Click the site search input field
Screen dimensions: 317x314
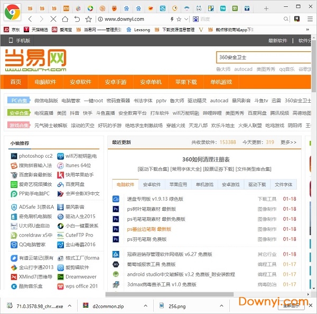[x=259, y=57]
